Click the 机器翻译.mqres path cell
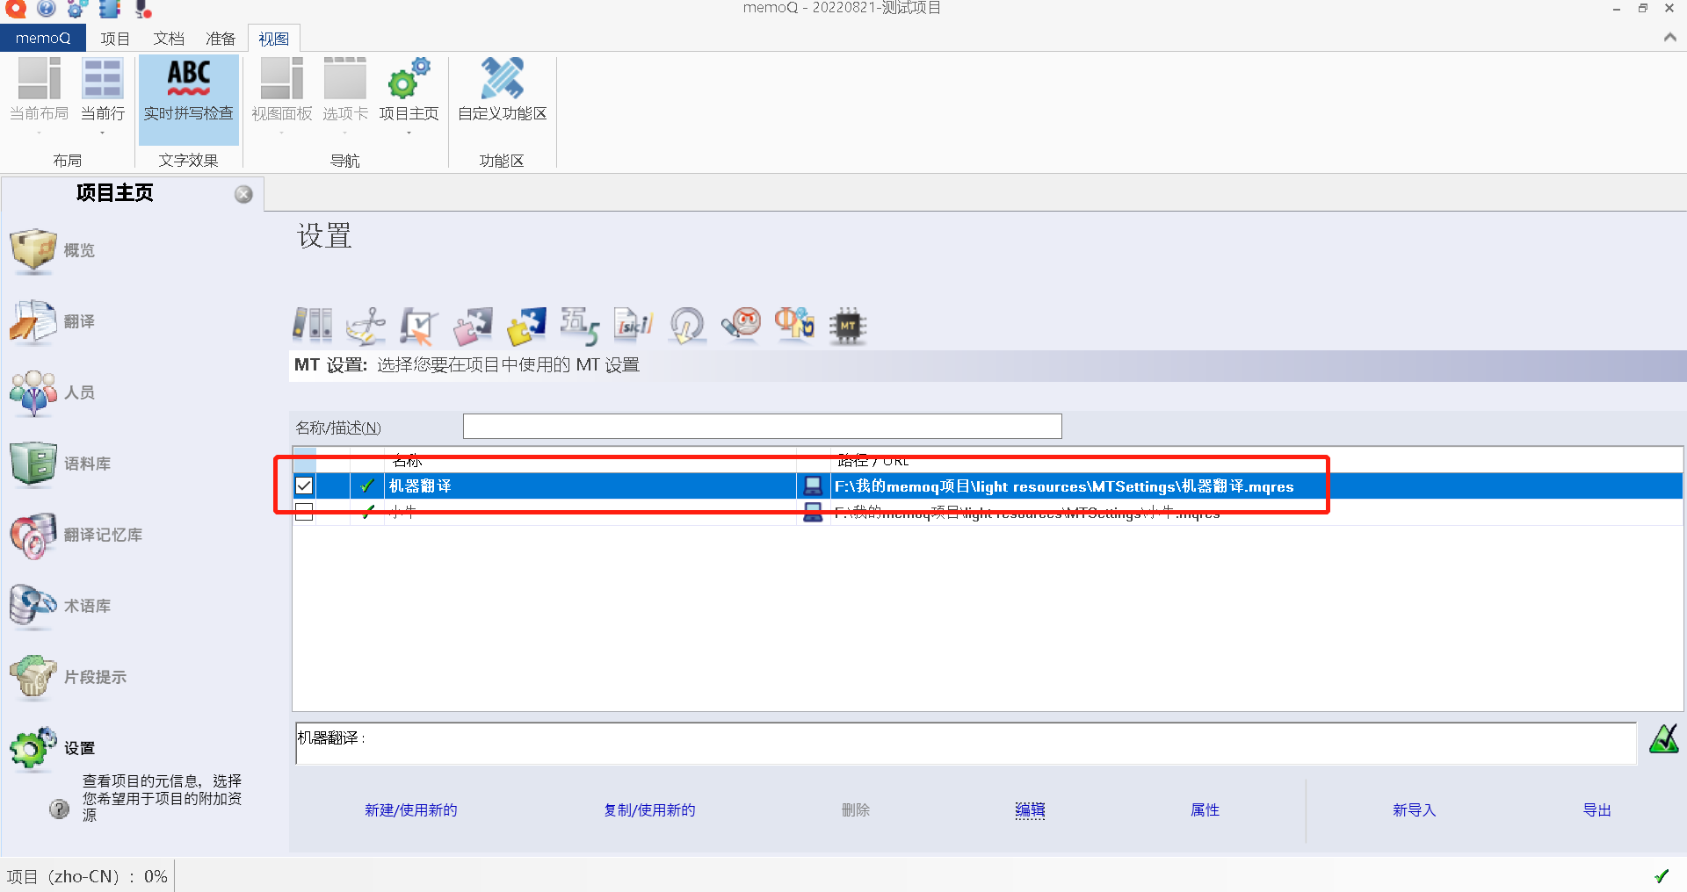1687x892 pixels. (x=1064, y=486)
